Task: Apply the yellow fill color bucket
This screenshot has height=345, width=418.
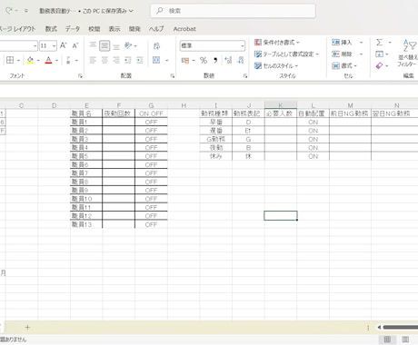Action: click(x=30, y=60)
